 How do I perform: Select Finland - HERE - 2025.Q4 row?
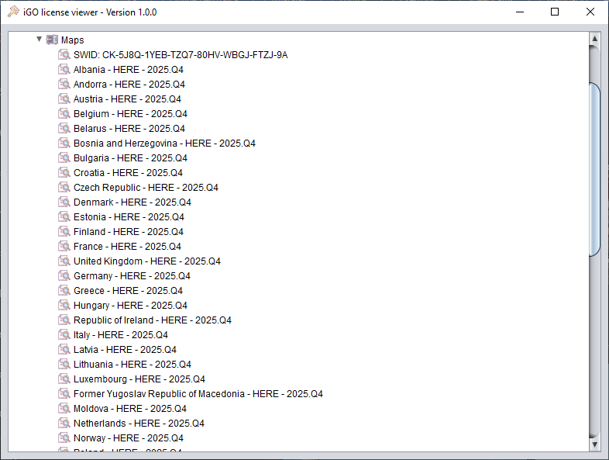128,232
